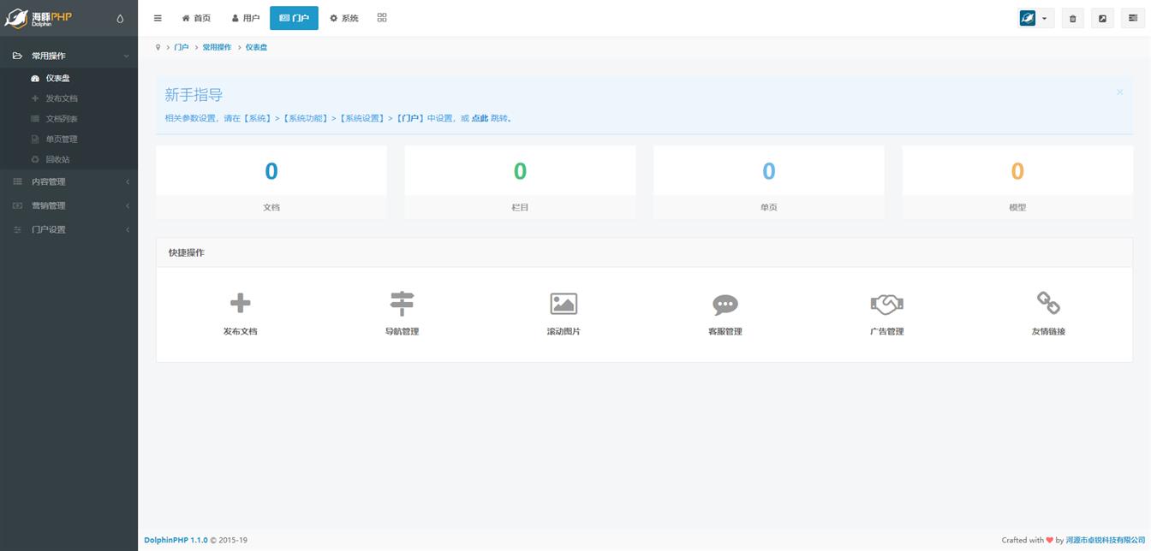Collapse the 常用操作 sidebar section
Viewport: 1151px width, 551px height.
click(x=69, y=56)
